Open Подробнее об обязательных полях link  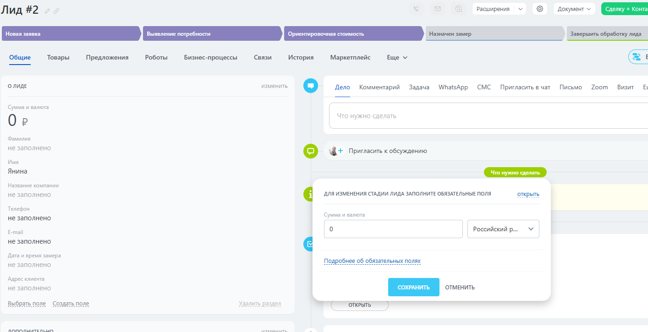coord(372,261)
